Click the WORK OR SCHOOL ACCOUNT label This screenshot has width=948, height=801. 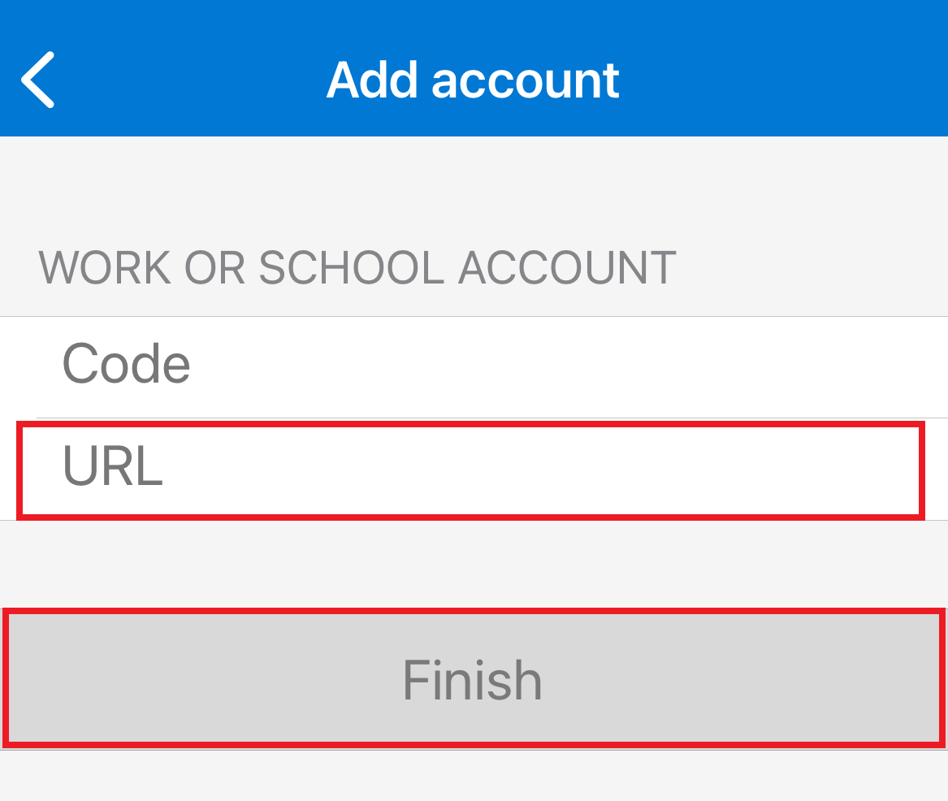pos(357,267)
